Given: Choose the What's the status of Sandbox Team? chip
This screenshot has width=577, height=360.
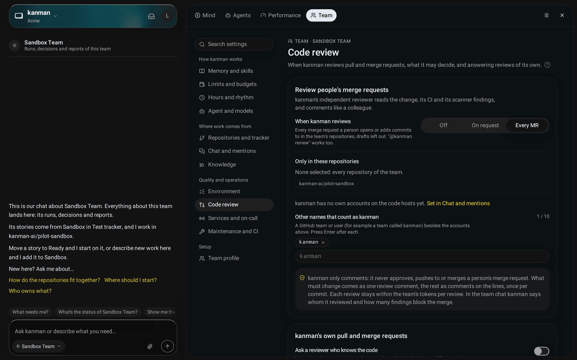Looking at the screenshot, I should point(98,312).
